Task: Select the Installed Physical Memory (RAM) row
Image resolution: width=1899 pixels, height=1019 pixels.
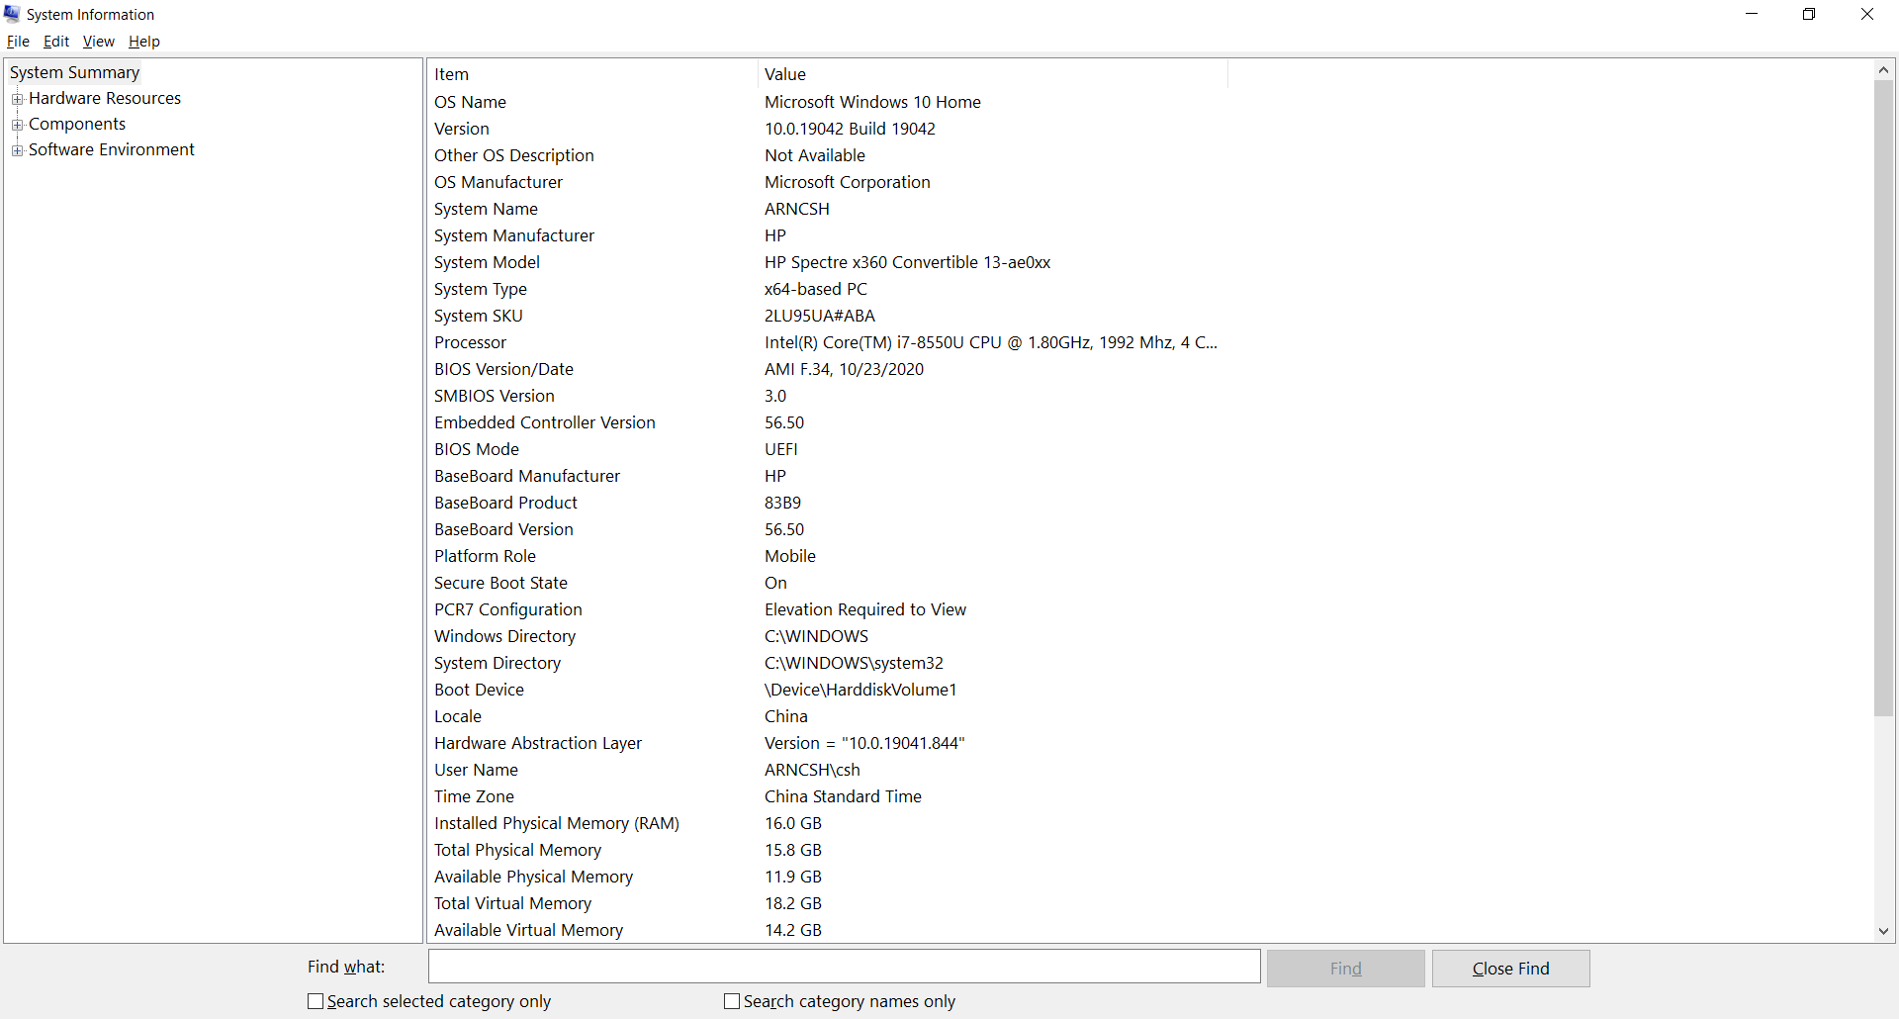Action: click(x=828, y=823)
